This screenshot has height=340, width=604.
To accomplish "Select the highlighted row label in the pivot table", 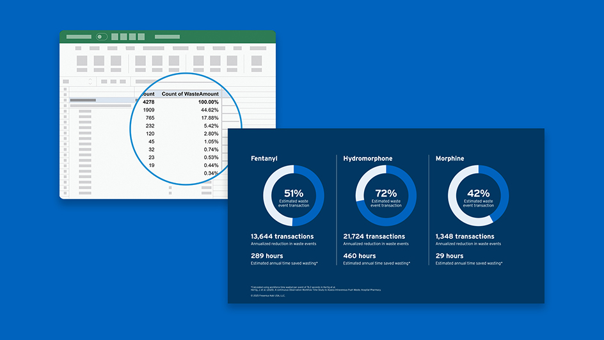I will point(83,100).
